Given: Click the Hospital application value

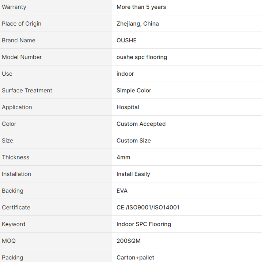Looking at the screenshot, I should [x=128, y=107].
